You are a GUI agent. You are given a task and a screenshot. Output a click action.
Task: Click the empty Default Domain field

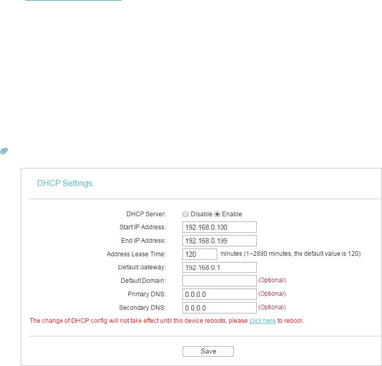[x=219, y=281]
